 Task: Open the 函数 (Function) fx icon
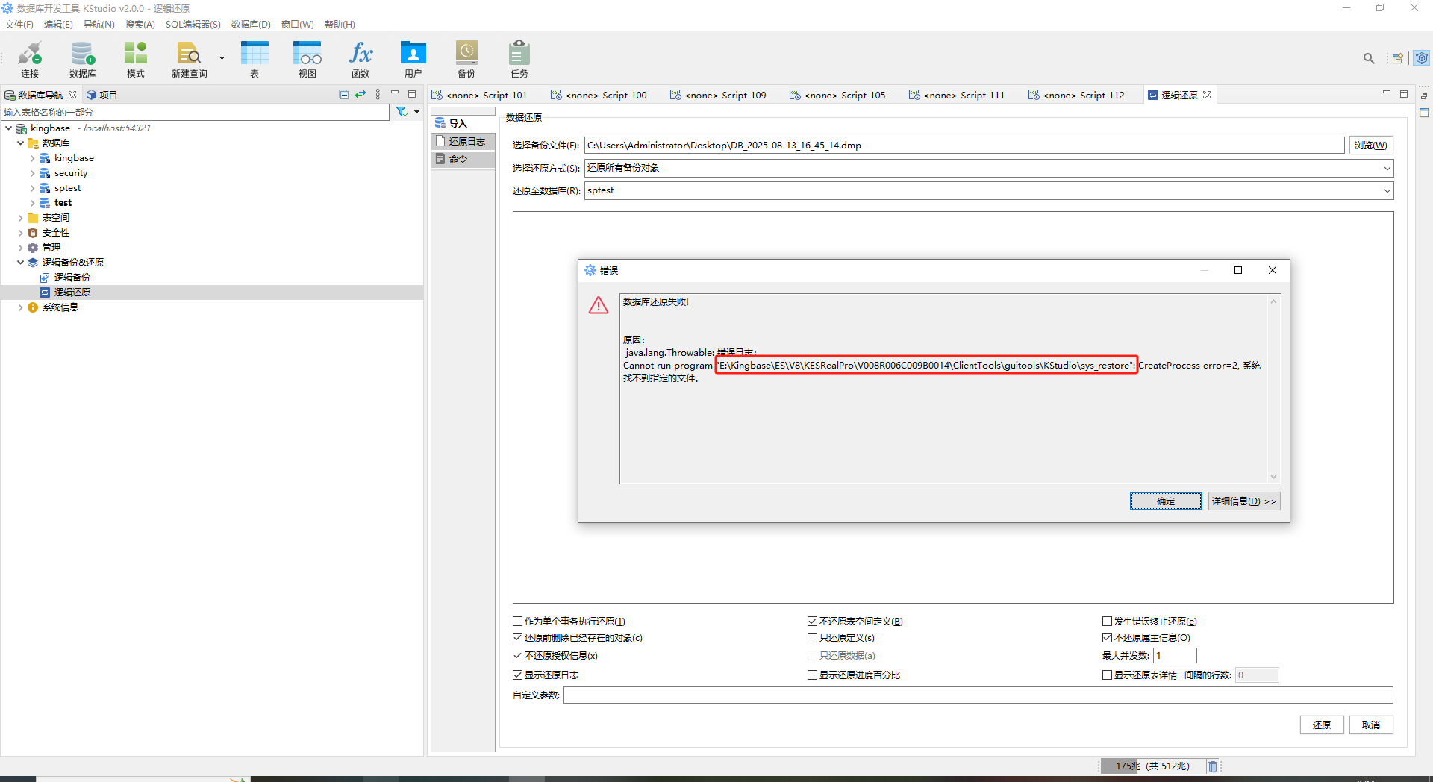tap(360, 59)
